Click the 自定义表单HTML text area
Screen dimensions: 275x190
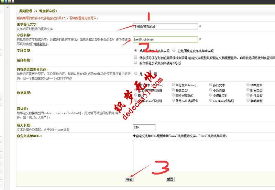coord(204,155)
